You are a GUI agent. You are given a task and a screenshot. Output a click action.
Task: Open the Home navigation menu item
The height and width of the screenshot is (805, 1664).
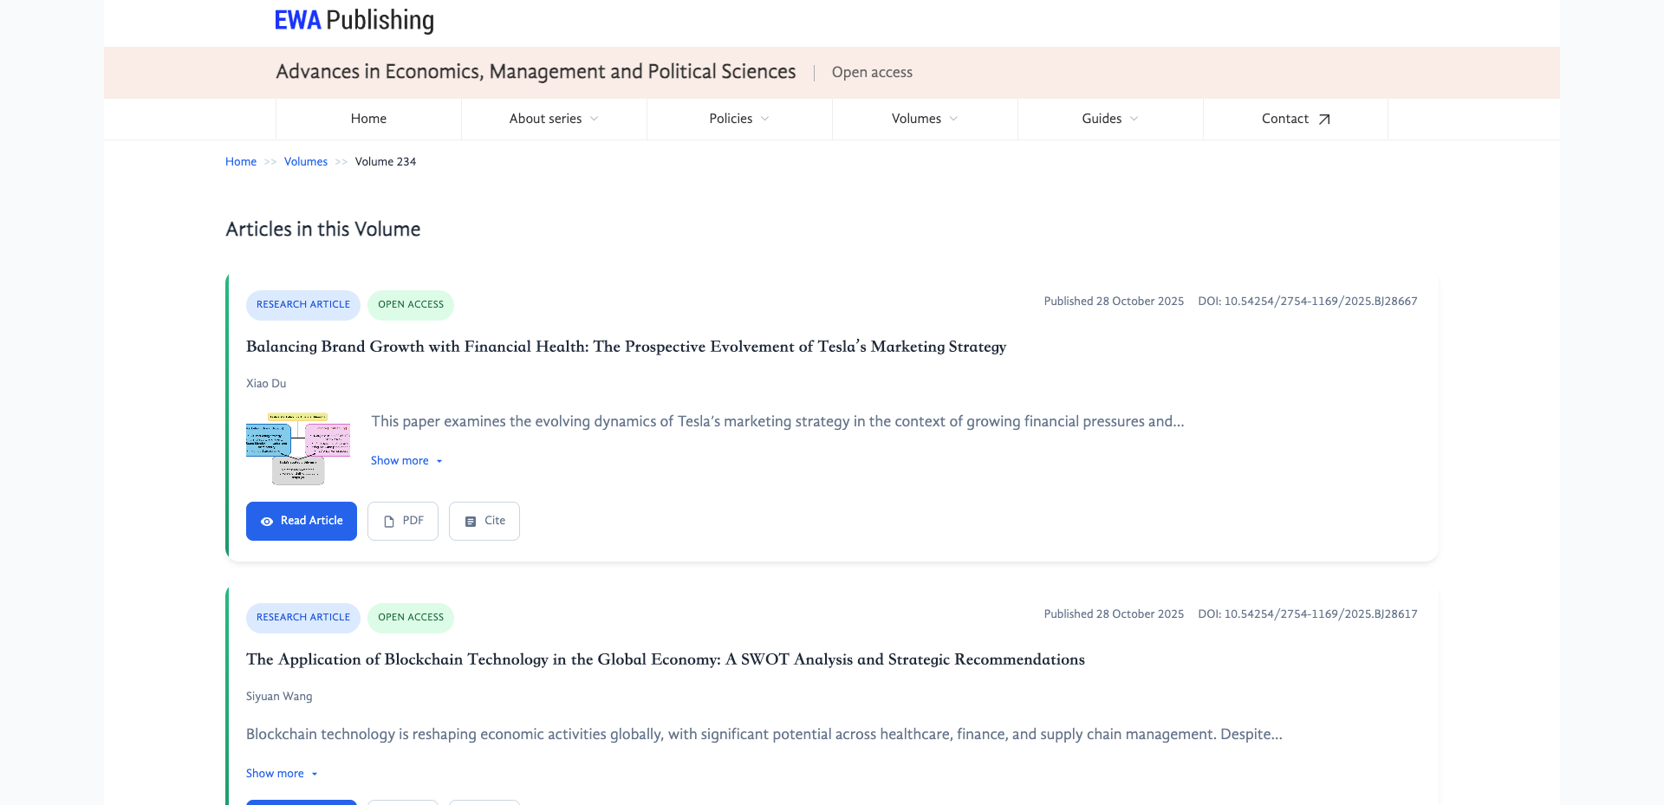click(368, 119)
